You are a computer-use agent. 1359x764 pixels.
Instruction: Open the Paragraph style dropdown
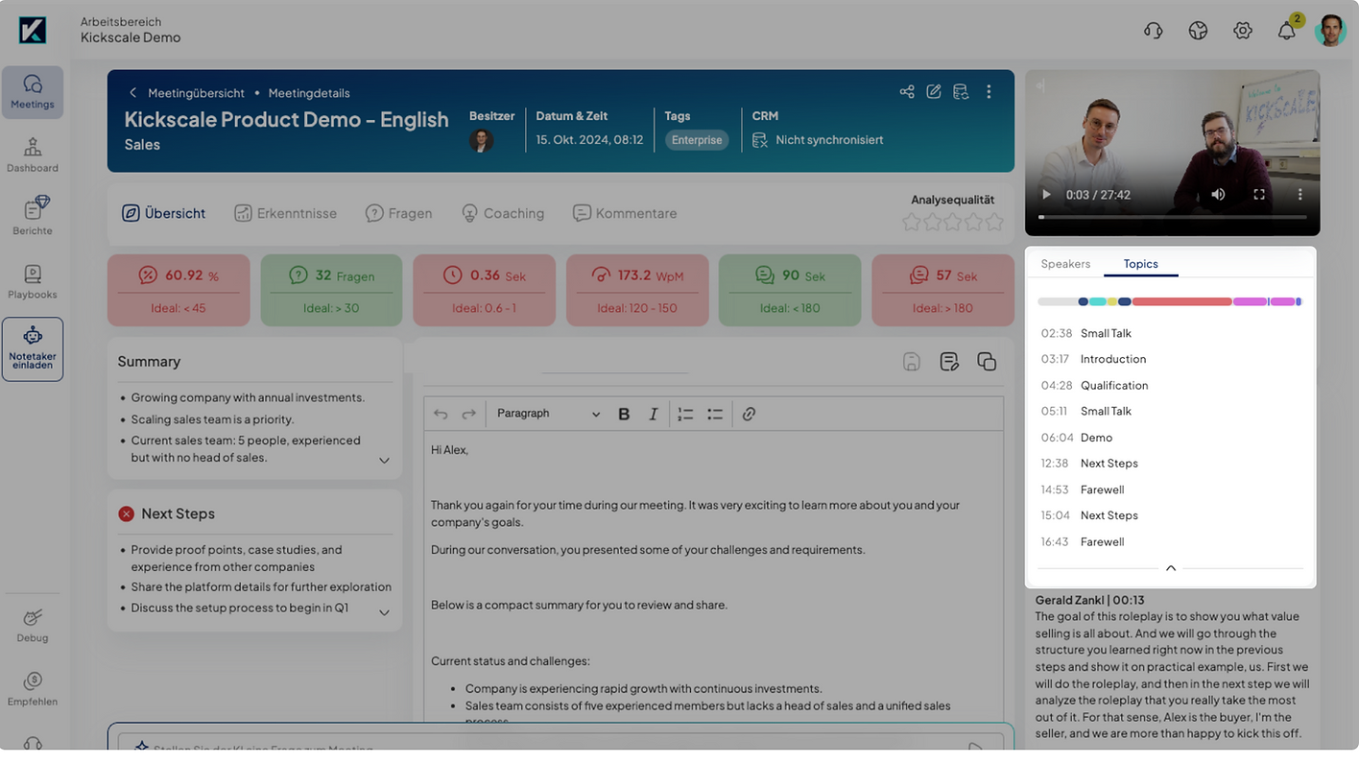click(x=547, y=414)
